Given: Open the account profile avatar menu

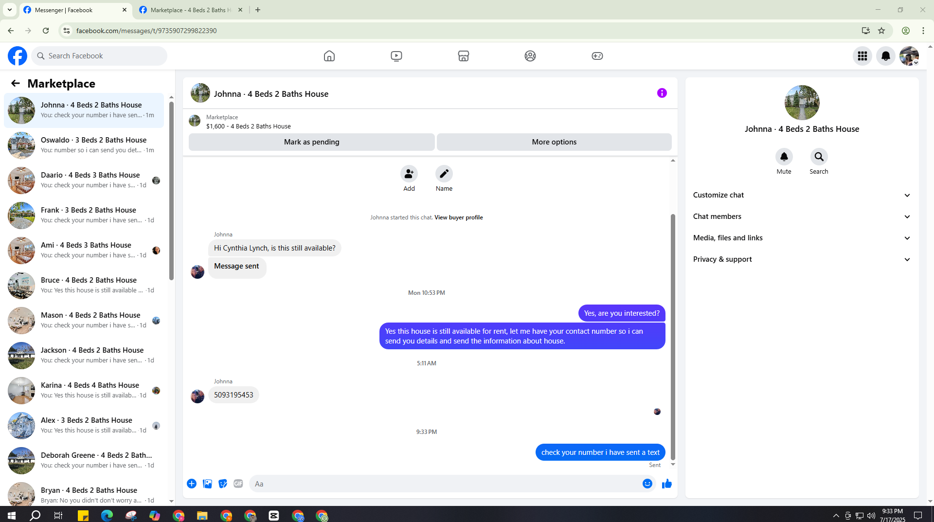Looking at the screenshot, I should [x=909, y=56].
